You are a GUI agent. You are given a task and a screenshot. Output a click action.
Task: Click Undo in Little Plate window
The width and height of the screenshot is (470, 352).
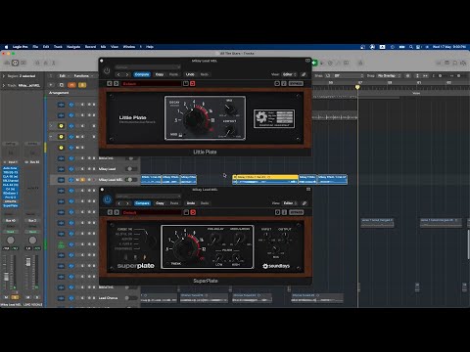[190, 74]
